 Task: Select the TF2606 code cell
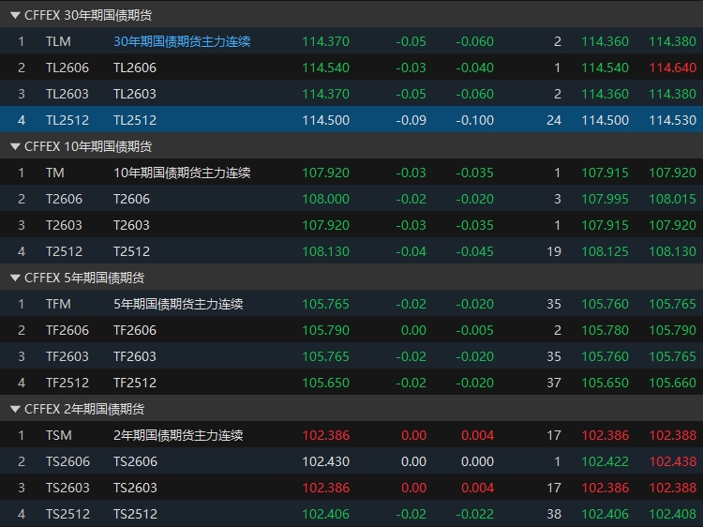pyautogui.click(x=67, y=331)
